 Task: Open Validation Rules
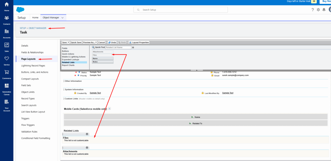[x=29, y=132]
